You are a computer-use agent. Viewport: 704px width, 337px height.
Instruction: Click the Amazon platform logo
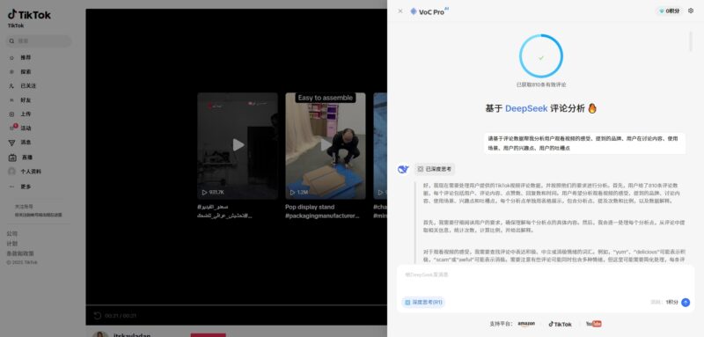pos(526,324)
